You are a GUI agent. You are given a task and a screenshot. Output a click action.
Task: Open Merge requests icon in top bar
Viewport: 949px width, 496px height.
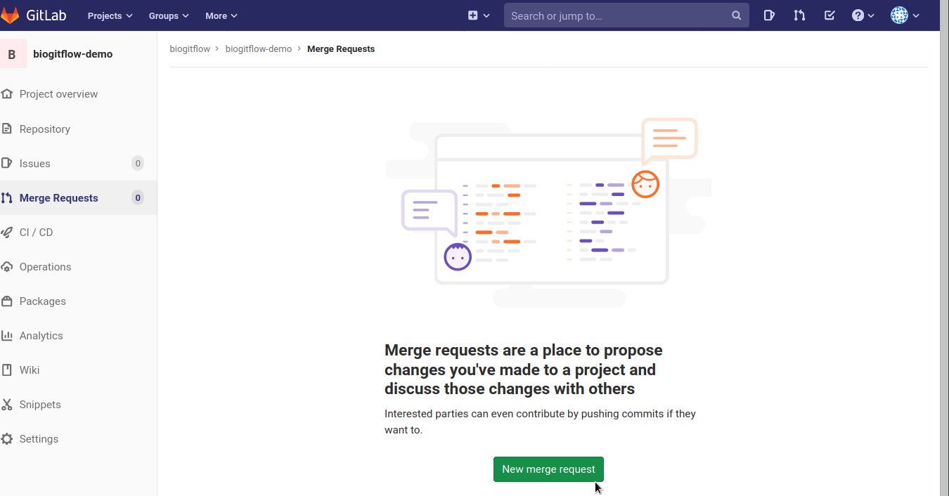click(x=799, y=15)
